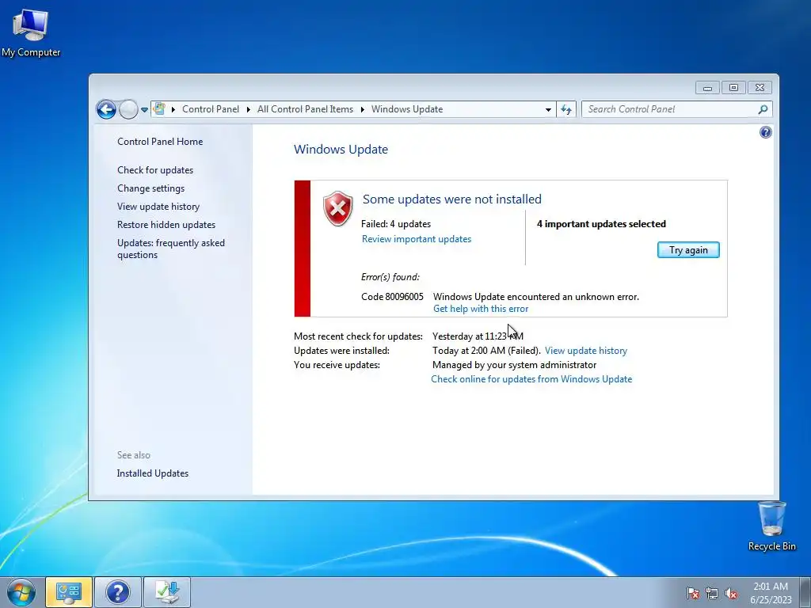Screen dimensions: 811x608
Task: Open View update history in sidebar
Action: (158, 207)
